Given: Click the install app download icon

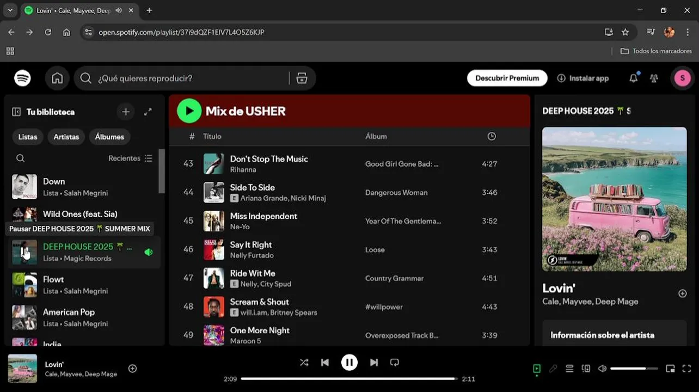Looking at the screenshot, I should point(561,78).
